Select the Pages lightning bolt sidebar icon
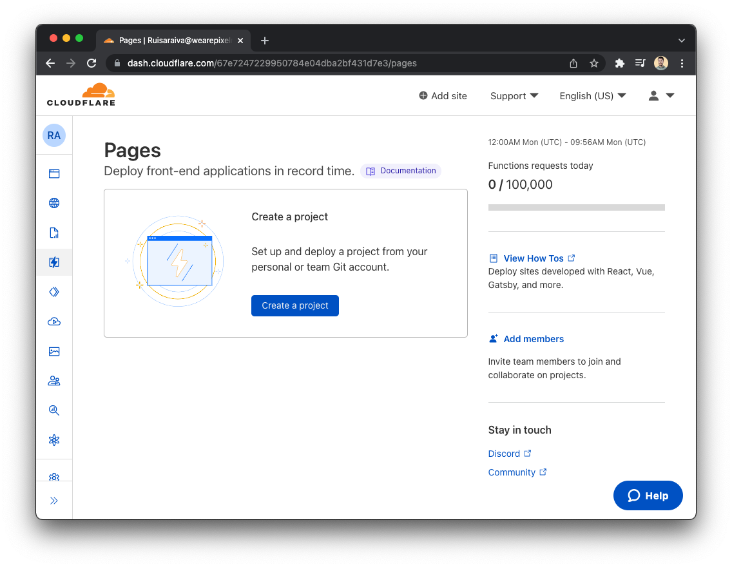 click(54, 262)
